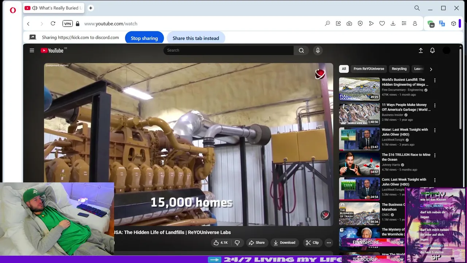Open the ad blocker shield icon
Screen dimensions: 467x263
point(360,23)
